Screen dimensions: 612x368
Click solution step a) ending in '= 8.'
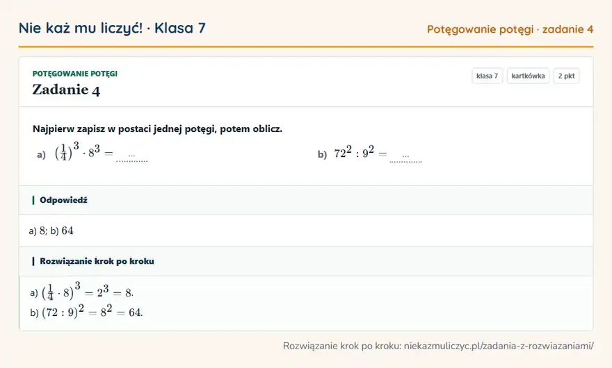point(82,292)
